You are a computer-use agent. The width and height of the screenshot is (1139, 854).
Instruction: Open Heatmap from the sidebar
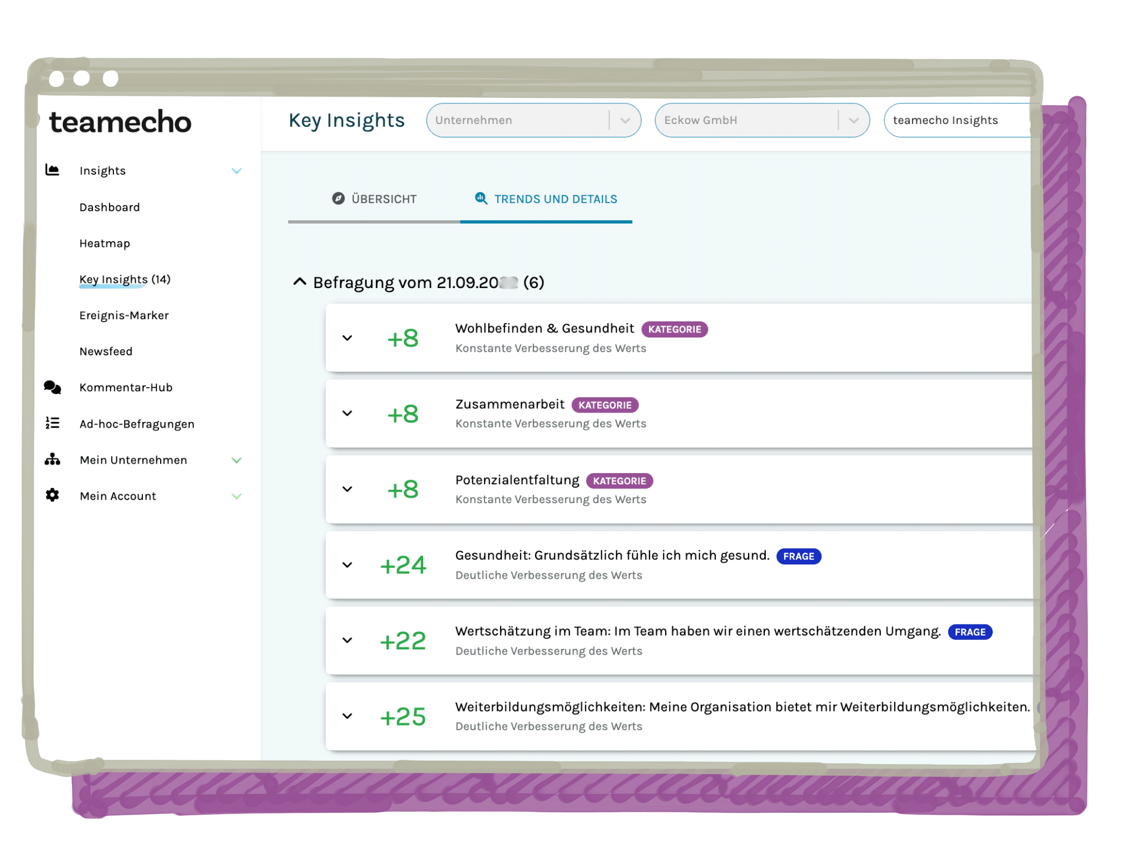[105, 243]
